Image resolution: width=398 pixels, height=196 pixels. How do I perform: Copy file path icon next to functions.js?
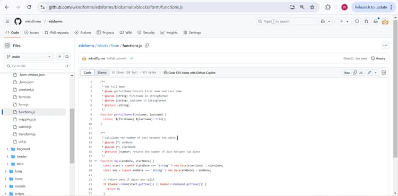[x=146, y=46]
